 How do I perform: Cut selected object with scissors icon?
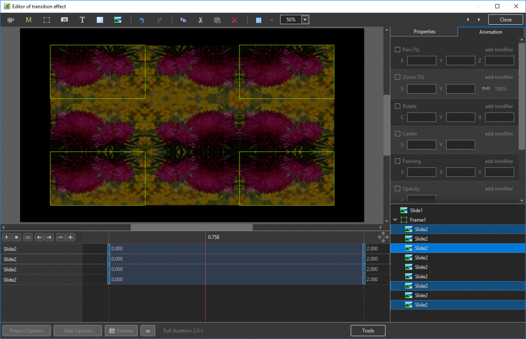click(200, 20)
